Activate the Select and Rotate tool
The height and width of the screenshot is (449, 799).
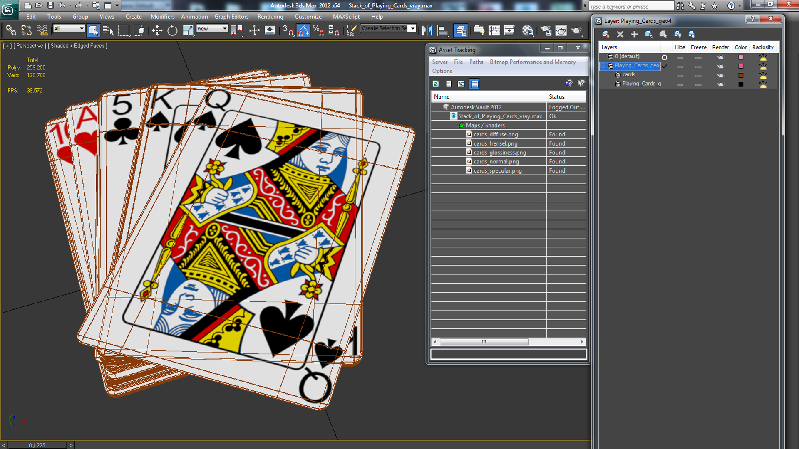[x=172, y=30]
